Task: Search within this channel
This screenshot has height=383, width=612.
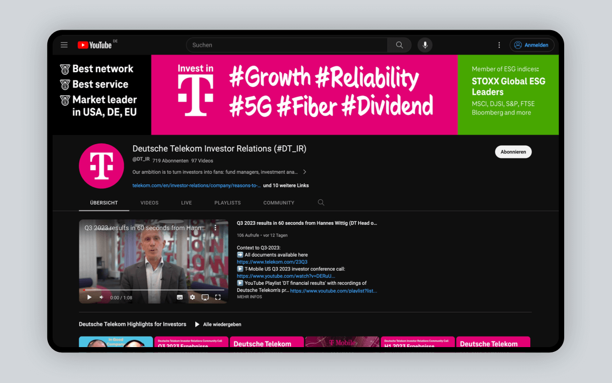Action: 321,203
